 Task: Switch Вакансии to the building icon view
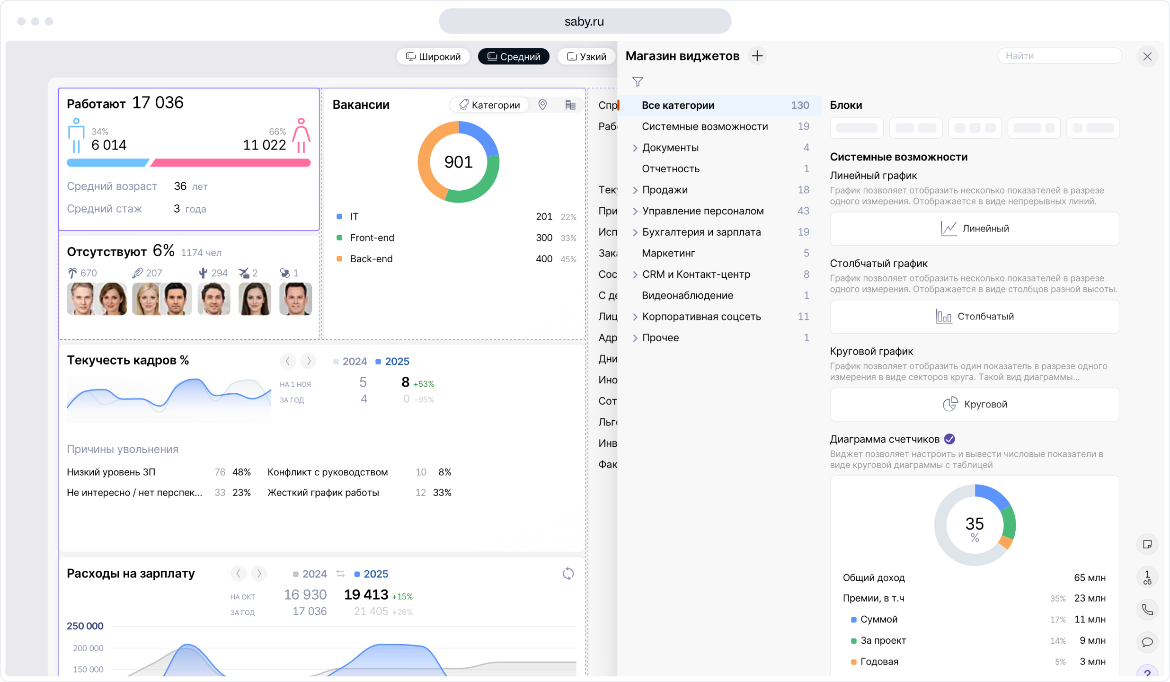570,105
